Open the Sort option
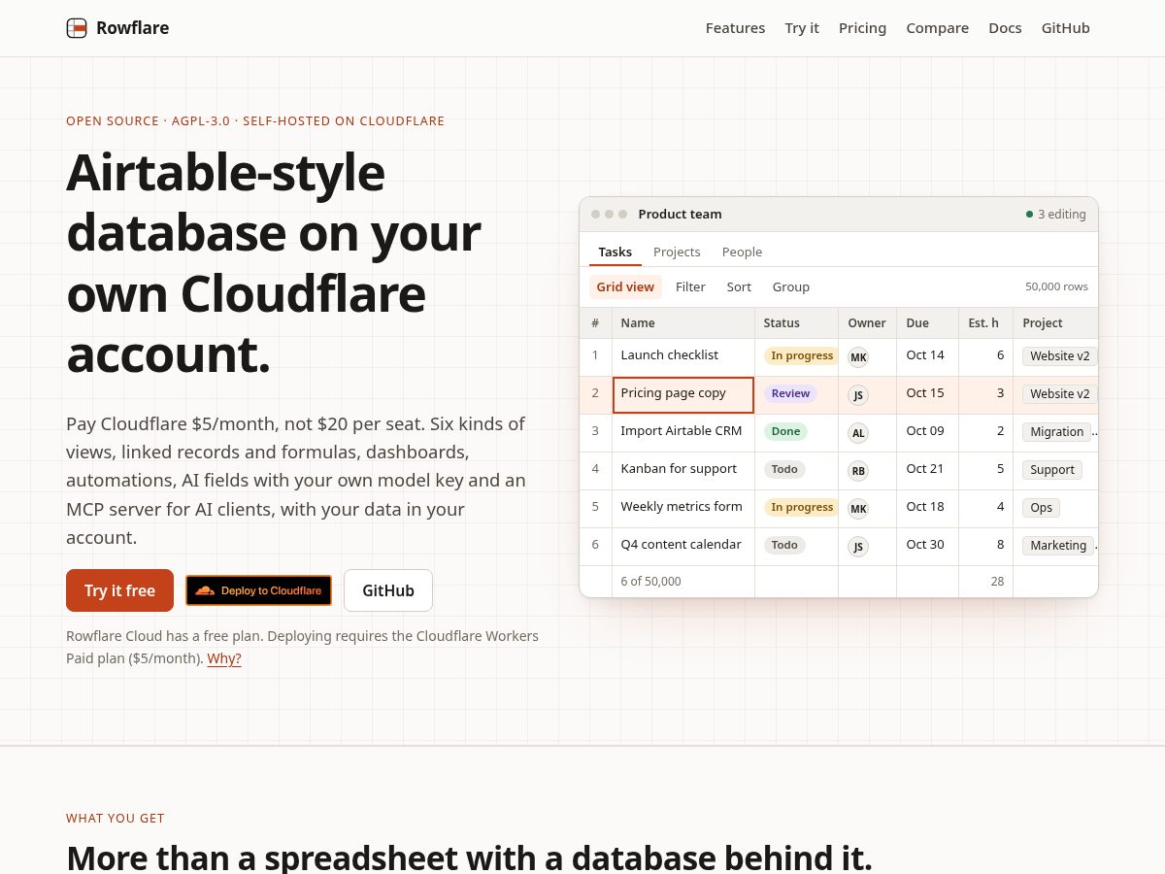Screen dimensions: 1165x874 coord(739,286)
